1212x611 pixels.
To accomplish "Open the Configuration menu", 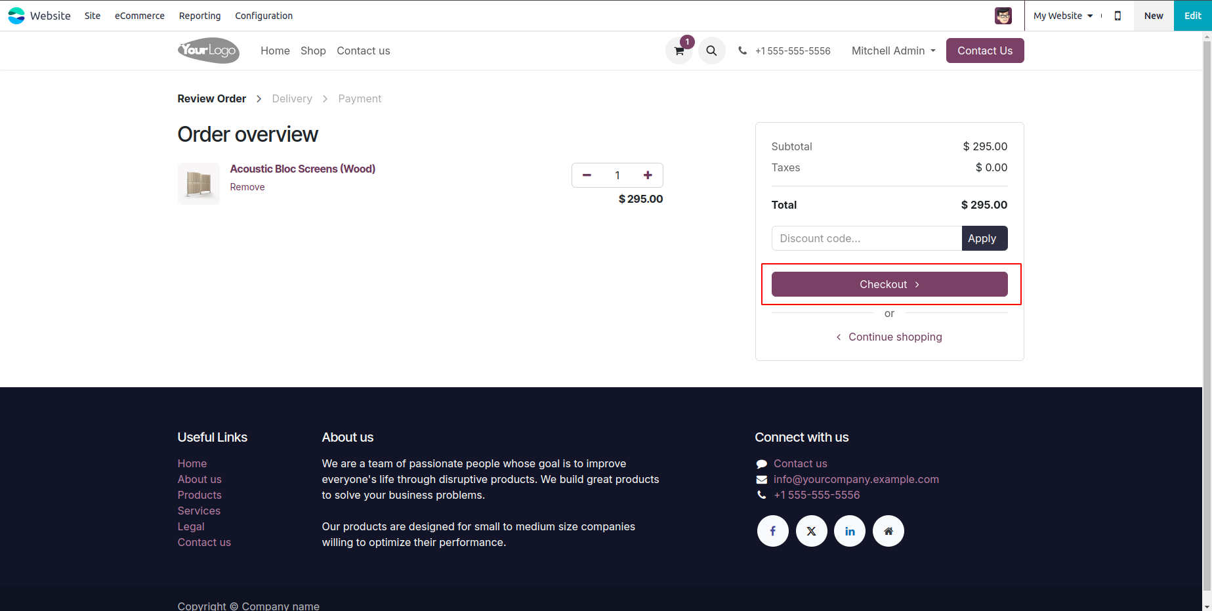I will click(x=264, y=16).
